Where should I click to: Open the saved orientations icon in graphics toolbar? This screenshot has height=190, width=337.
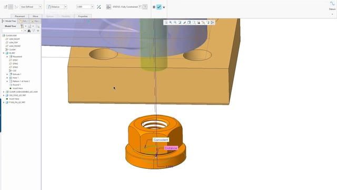pyautogui.click(x=194, y=22)
